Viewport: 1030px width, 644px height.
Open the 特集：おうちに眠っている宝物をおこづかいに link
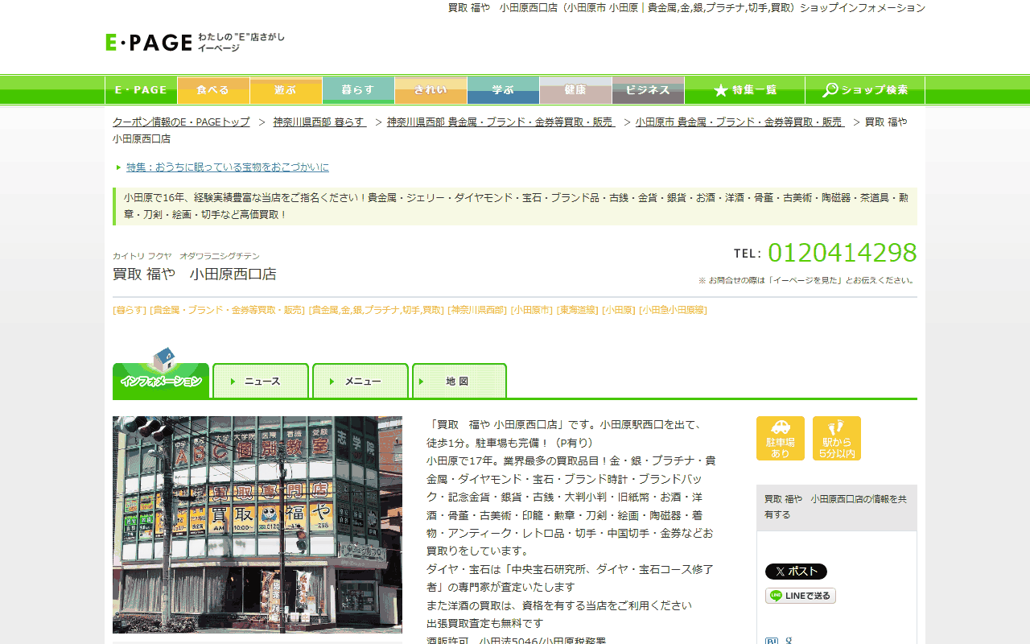tap(228, 167)
